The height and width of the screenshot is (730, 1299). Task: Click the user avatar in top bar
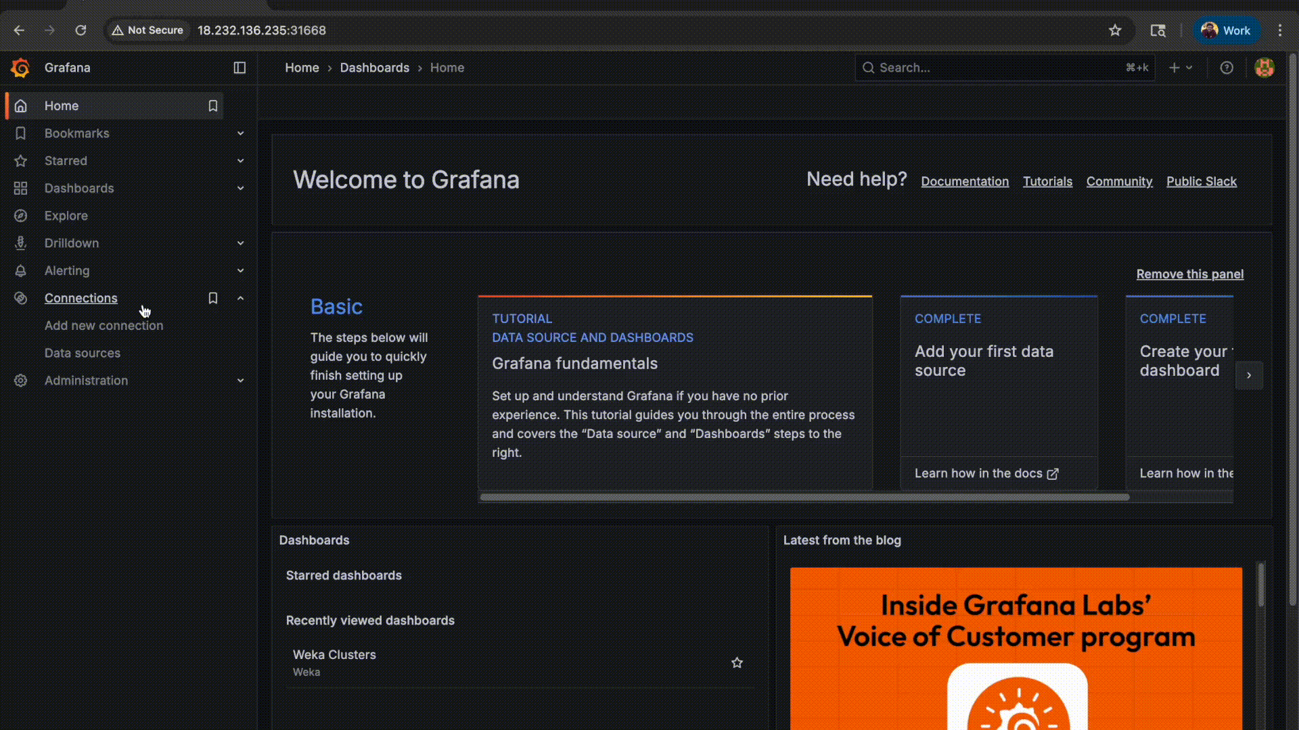pyautogui.click(x=1264, y=68)
